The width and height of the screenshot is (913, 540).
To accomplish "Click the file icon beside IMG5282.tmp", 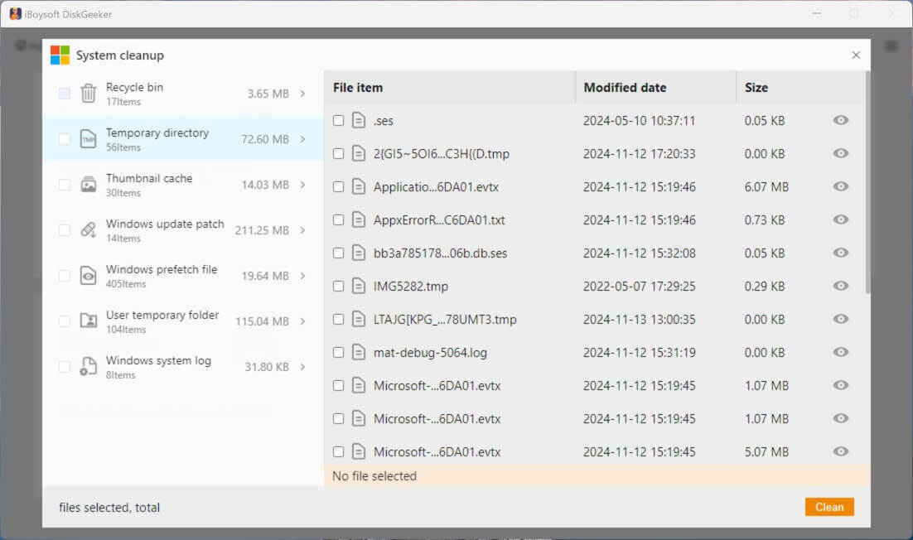I will pyautogui.click(x=356, y=286).
